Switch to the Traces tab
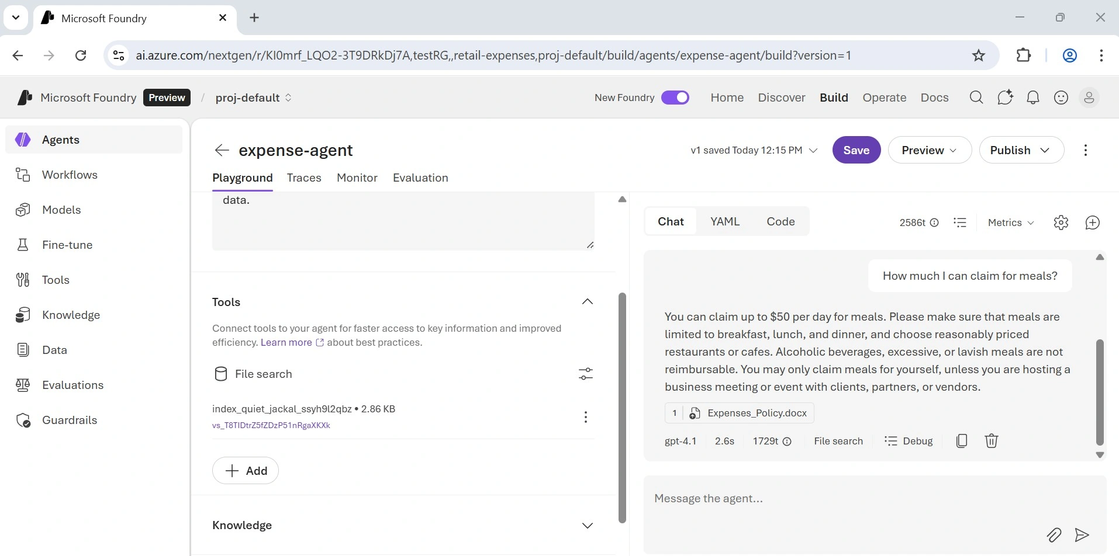This screenshot has height=556, width=1119. 304,178
